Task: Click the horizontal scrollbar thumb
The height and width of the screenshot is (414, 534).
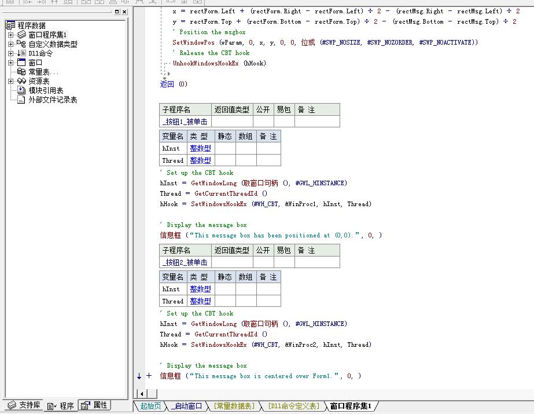Action: pyautogui.click(x=152, y=394)
